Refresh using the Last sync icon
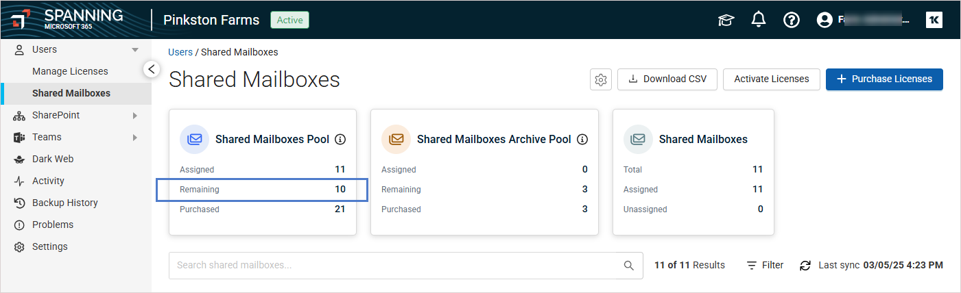961x293 pixels. pyautogui.click(x=805, y=266)
